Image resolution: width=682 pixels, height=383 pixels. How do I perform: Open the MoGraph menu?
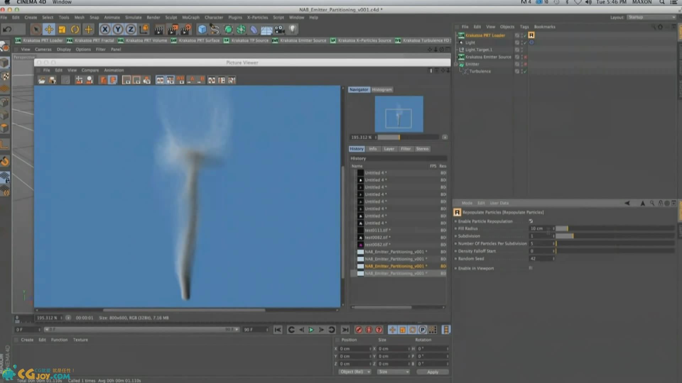191,17
